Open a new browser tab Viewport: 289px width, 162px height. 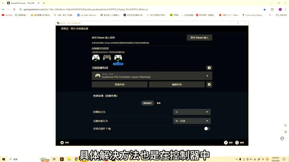pos(44,3)
